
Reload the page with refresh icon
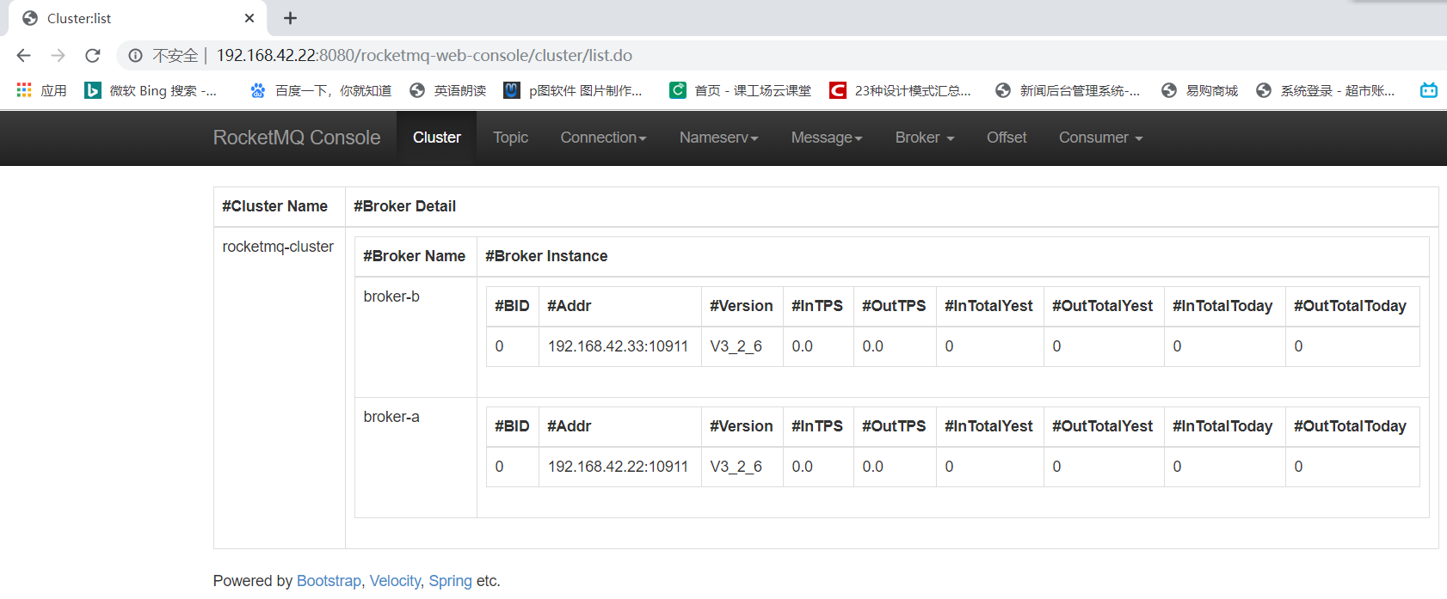click(93, 56)
